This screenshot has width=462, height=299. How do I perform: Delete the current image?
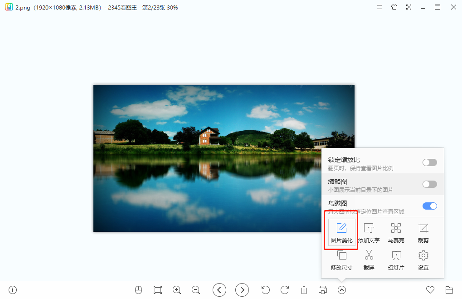click(x=303, y=289)
